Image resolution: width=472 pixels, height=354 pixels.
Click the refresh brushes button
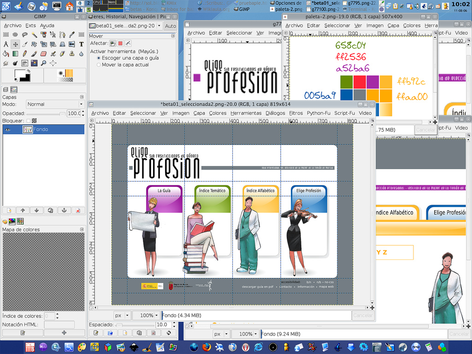(x=169, y=333)
